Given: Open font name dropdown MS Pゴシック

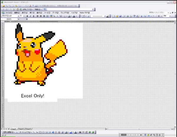Looking at the screenshot, I should click(x=19, y=16).
